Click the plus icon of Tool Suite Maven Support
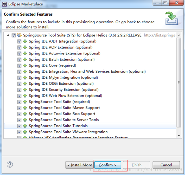The width and height of the screenshot is (185, 175). [25, 108]
